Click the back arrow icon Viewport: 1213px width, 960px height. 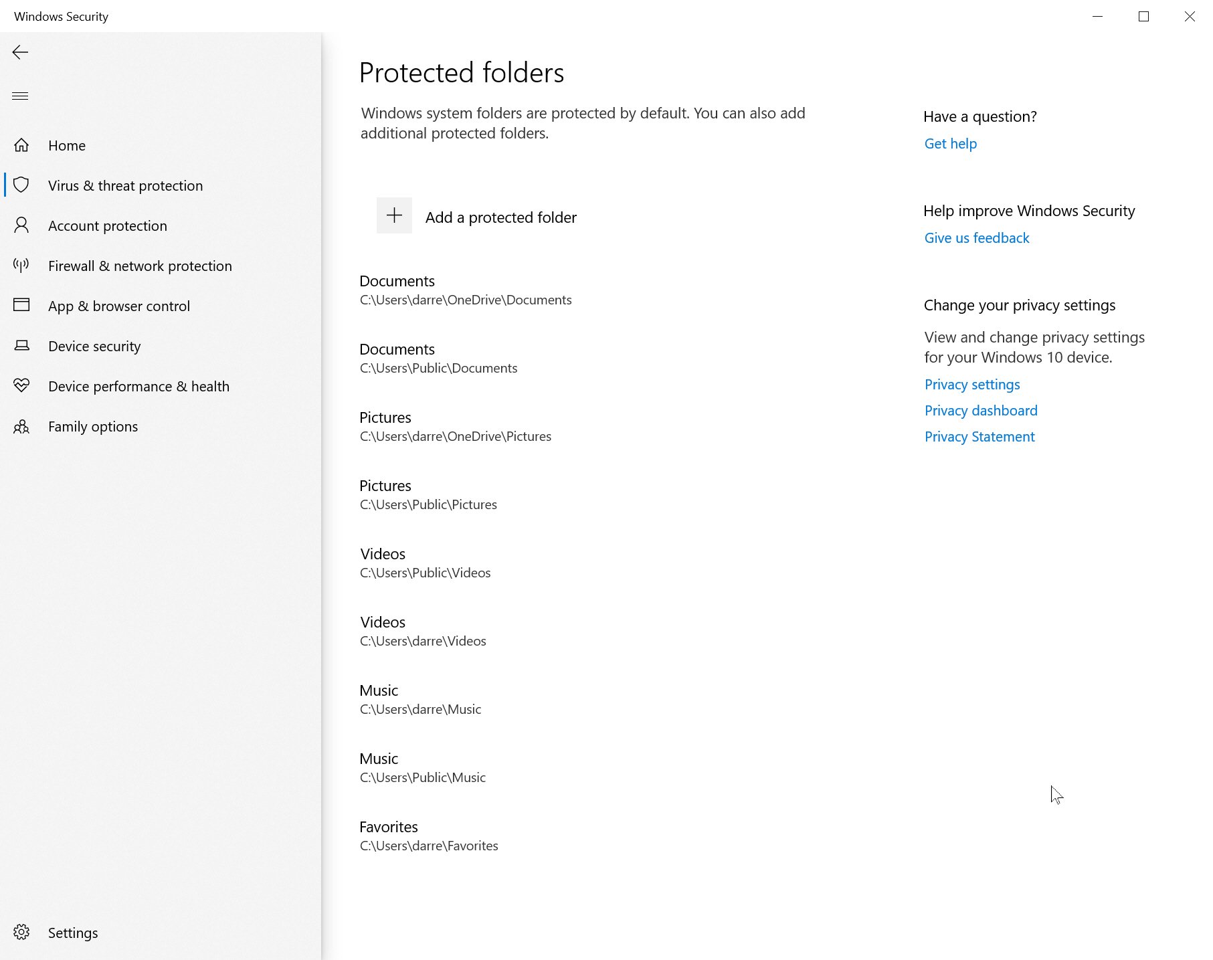(x=20, y=52)
